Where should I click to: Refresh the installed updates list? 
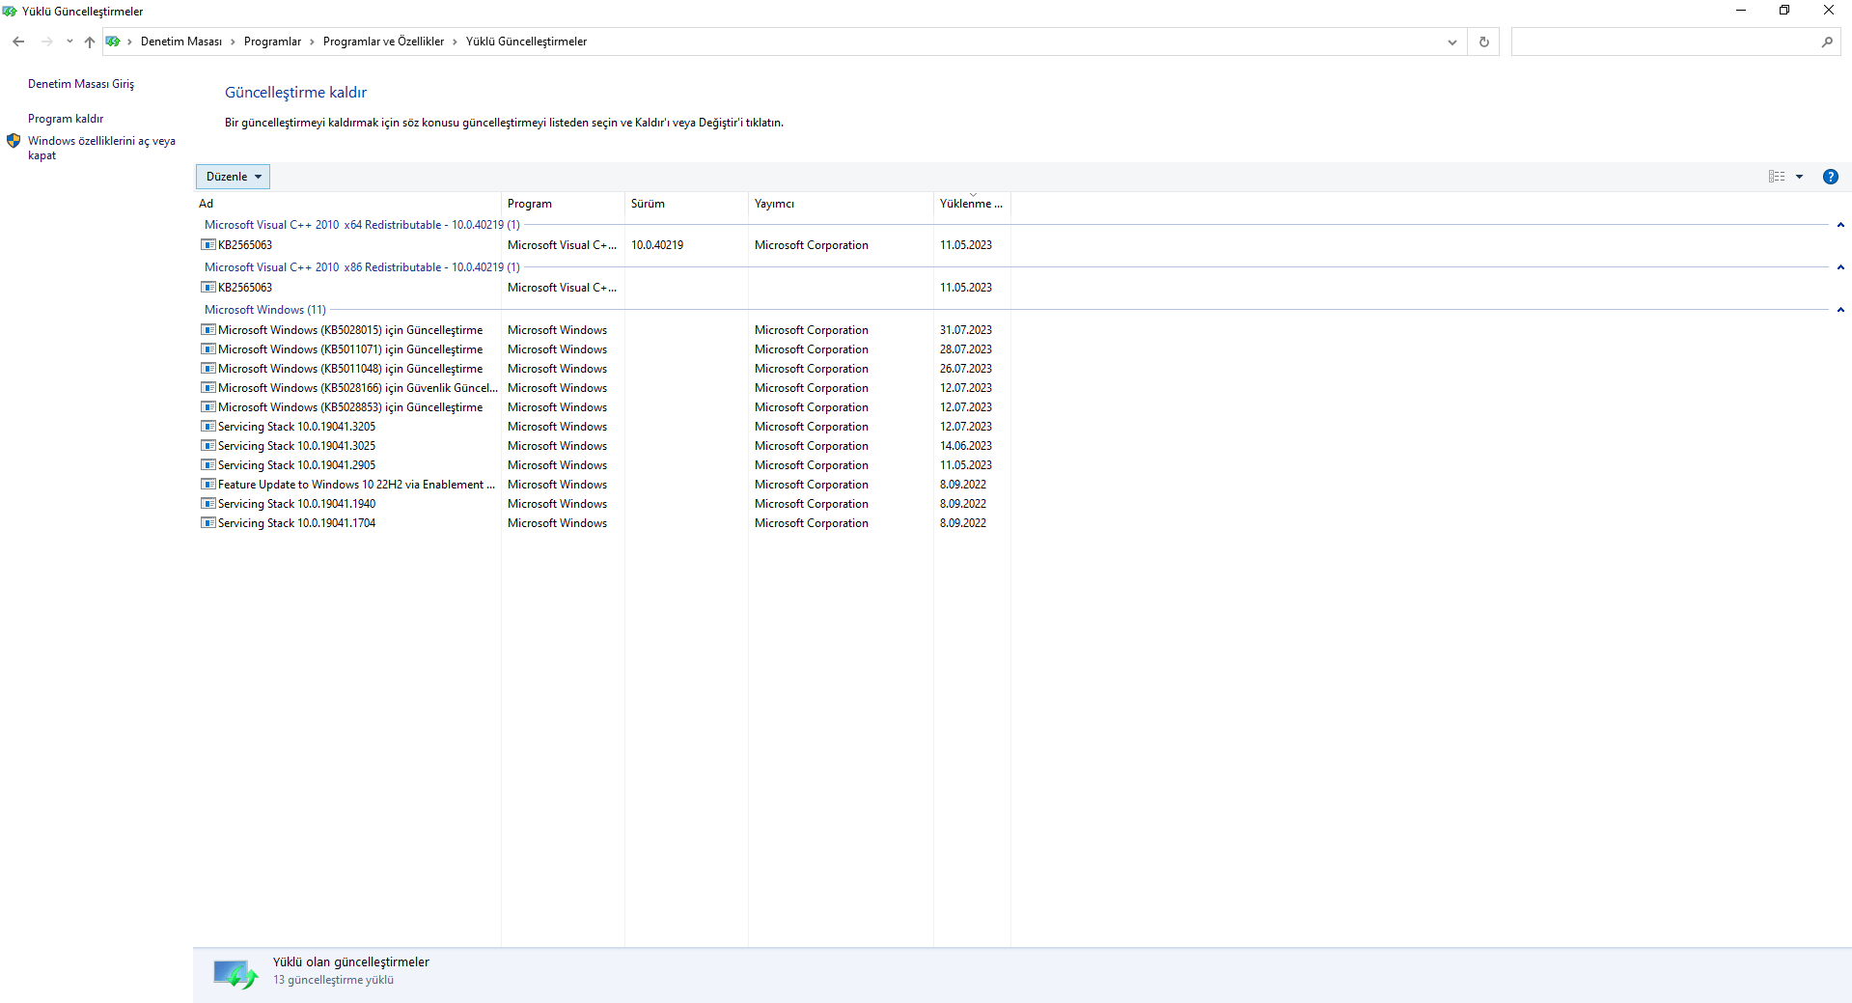point(1483,42)
